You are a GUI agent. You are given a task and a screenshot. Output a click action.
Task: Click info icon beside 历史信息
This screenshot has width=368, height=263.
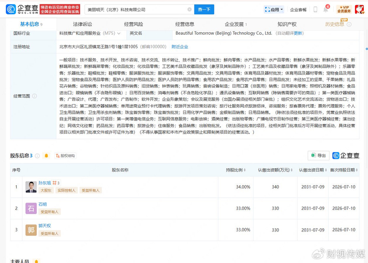coord(349,24)
